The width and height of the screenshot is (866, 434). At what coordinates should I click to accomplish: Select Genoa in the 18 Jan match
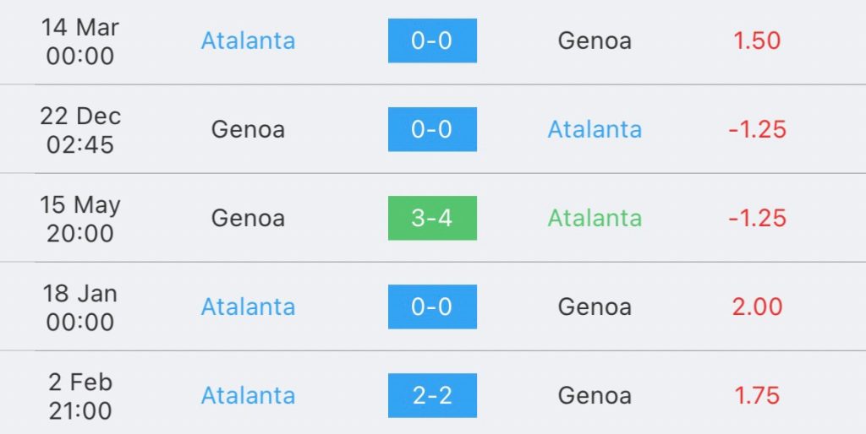click(595, 307)
